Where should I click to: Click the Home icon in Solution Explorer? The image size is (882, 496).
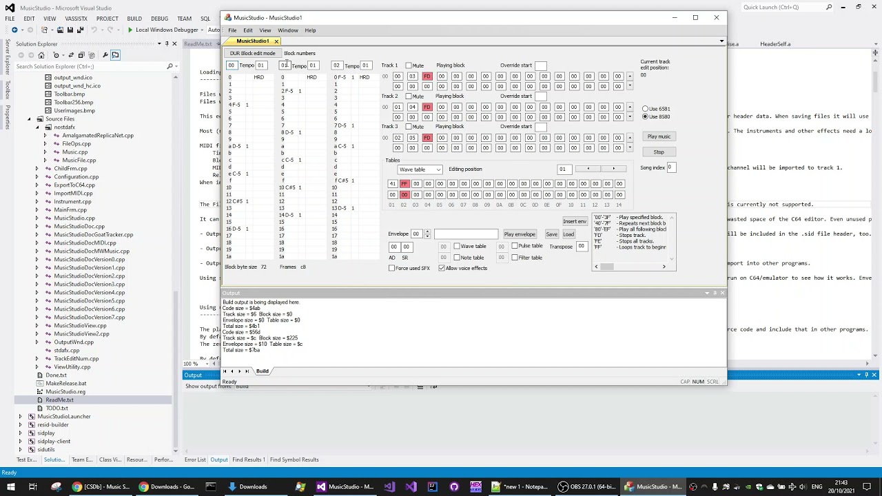[41, 55]
